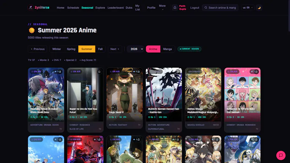Open Parth Gupta account link

[x=183, y=8]
